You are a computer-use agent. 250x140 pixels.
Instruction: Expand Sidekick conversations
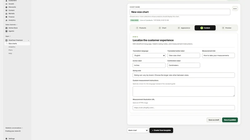(14, 128)
